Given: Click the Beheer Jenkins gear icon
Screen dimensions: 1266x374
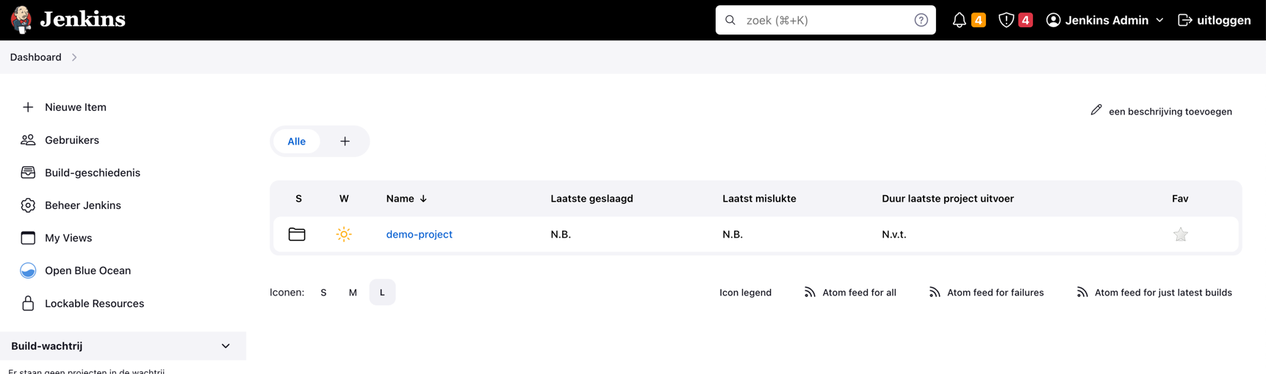Looking at the screenshot, I should pyautogui.click(x=28, y=205).
